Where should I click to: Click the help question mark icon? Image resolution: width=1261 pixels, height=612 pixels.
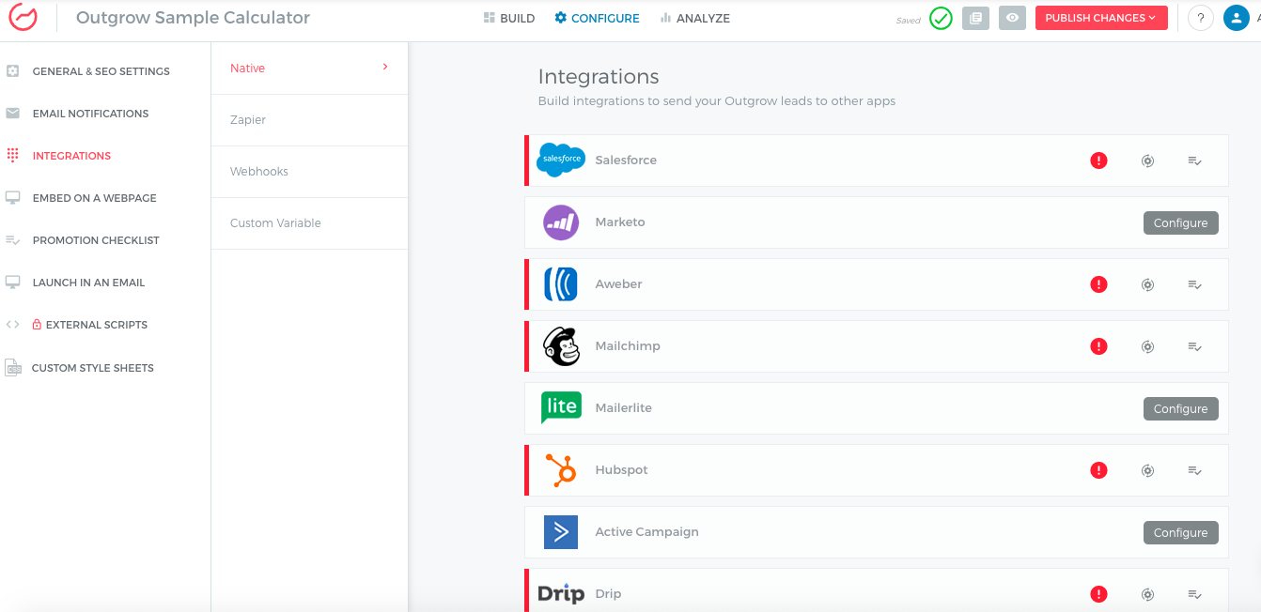[x=1201, y=18]
